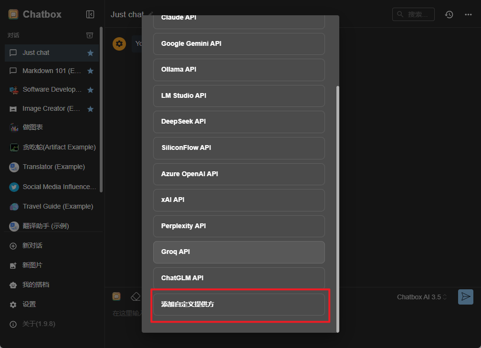Click the 贪吃蛇 Artifact Example icon
The image size is (481, 348).
tap(14, 148)
